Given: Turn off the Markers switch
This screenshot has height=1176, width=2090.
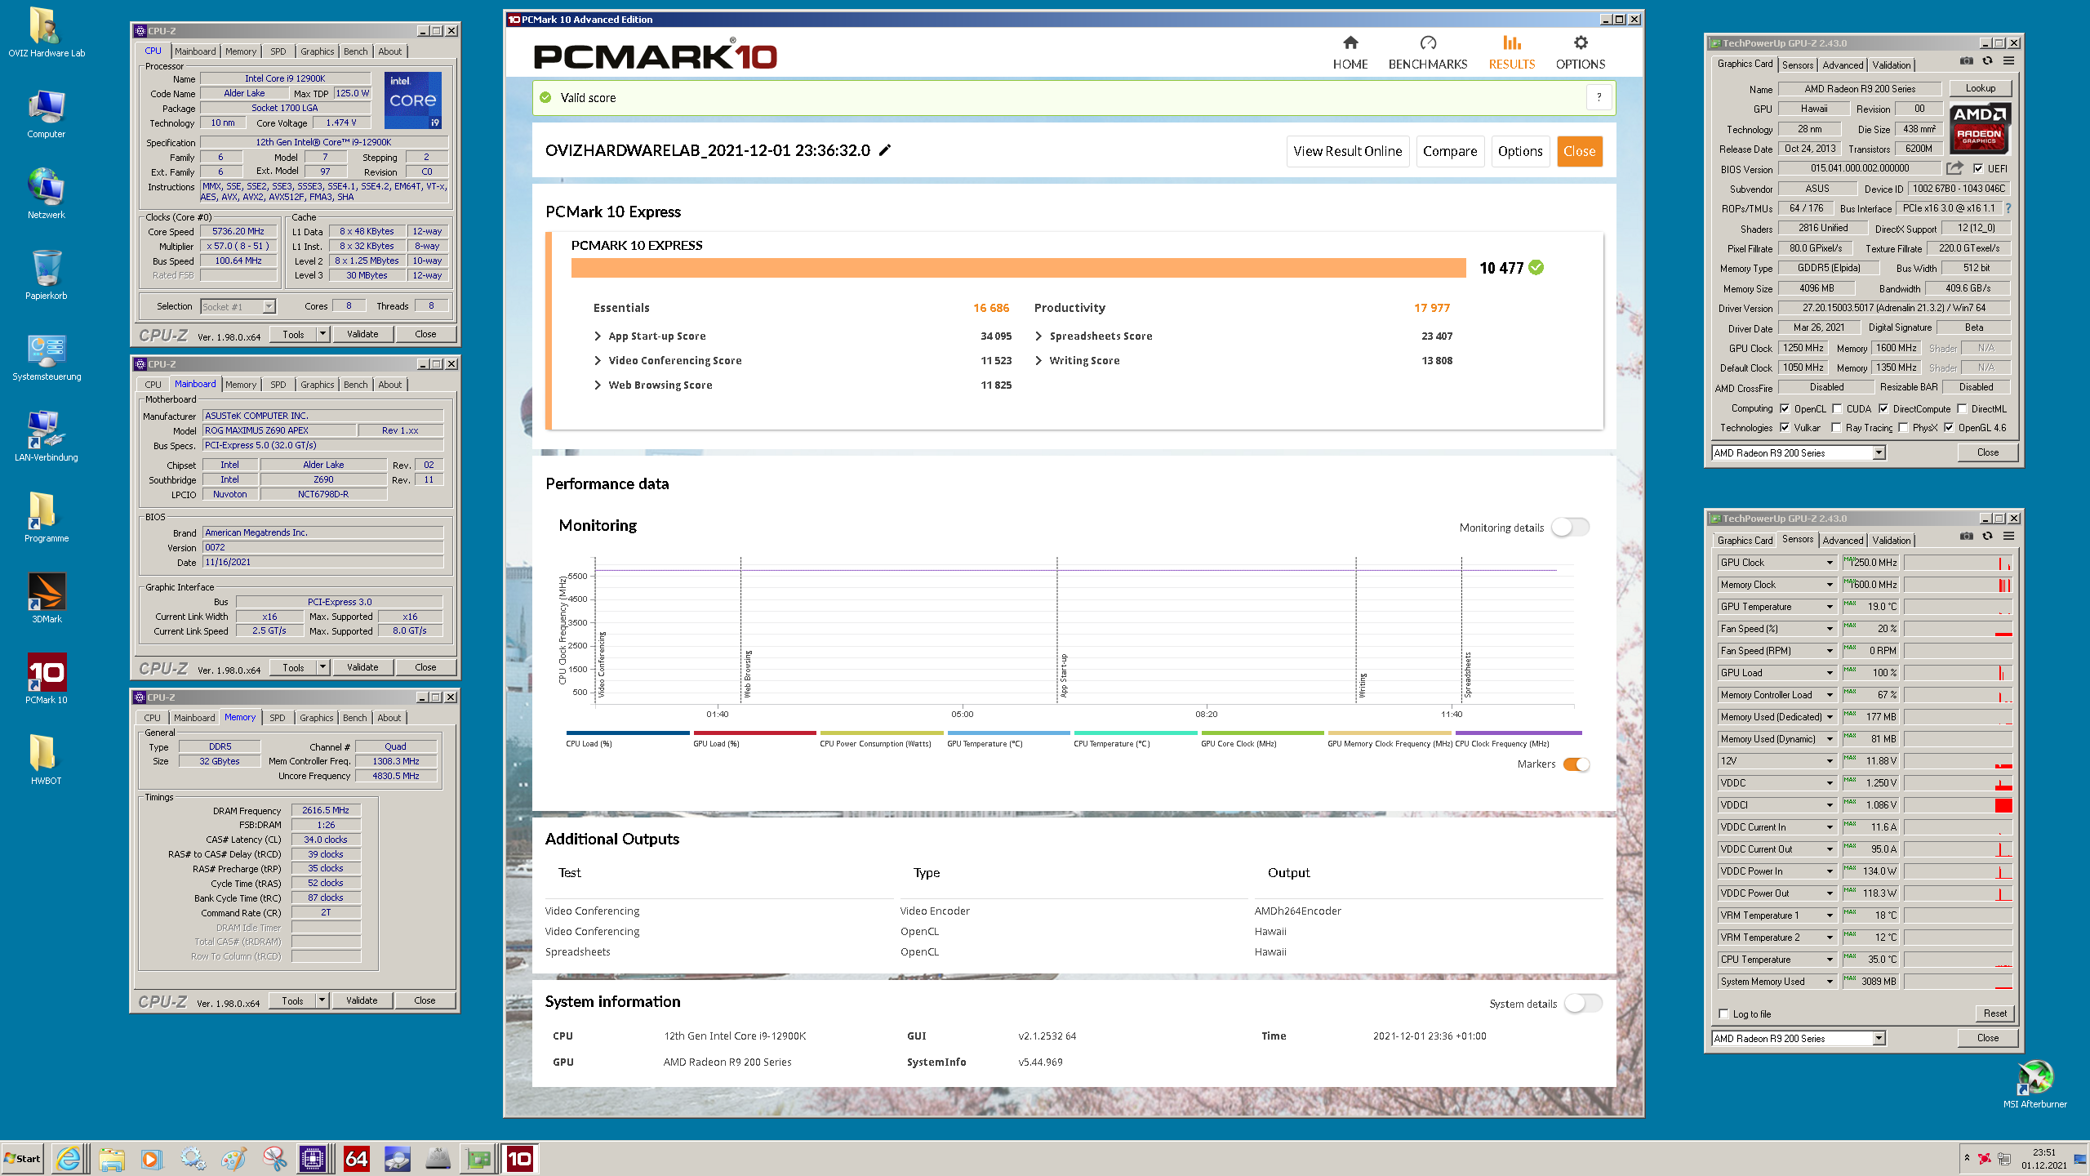Looking at the screenshot, I should tap(1576, 764).
